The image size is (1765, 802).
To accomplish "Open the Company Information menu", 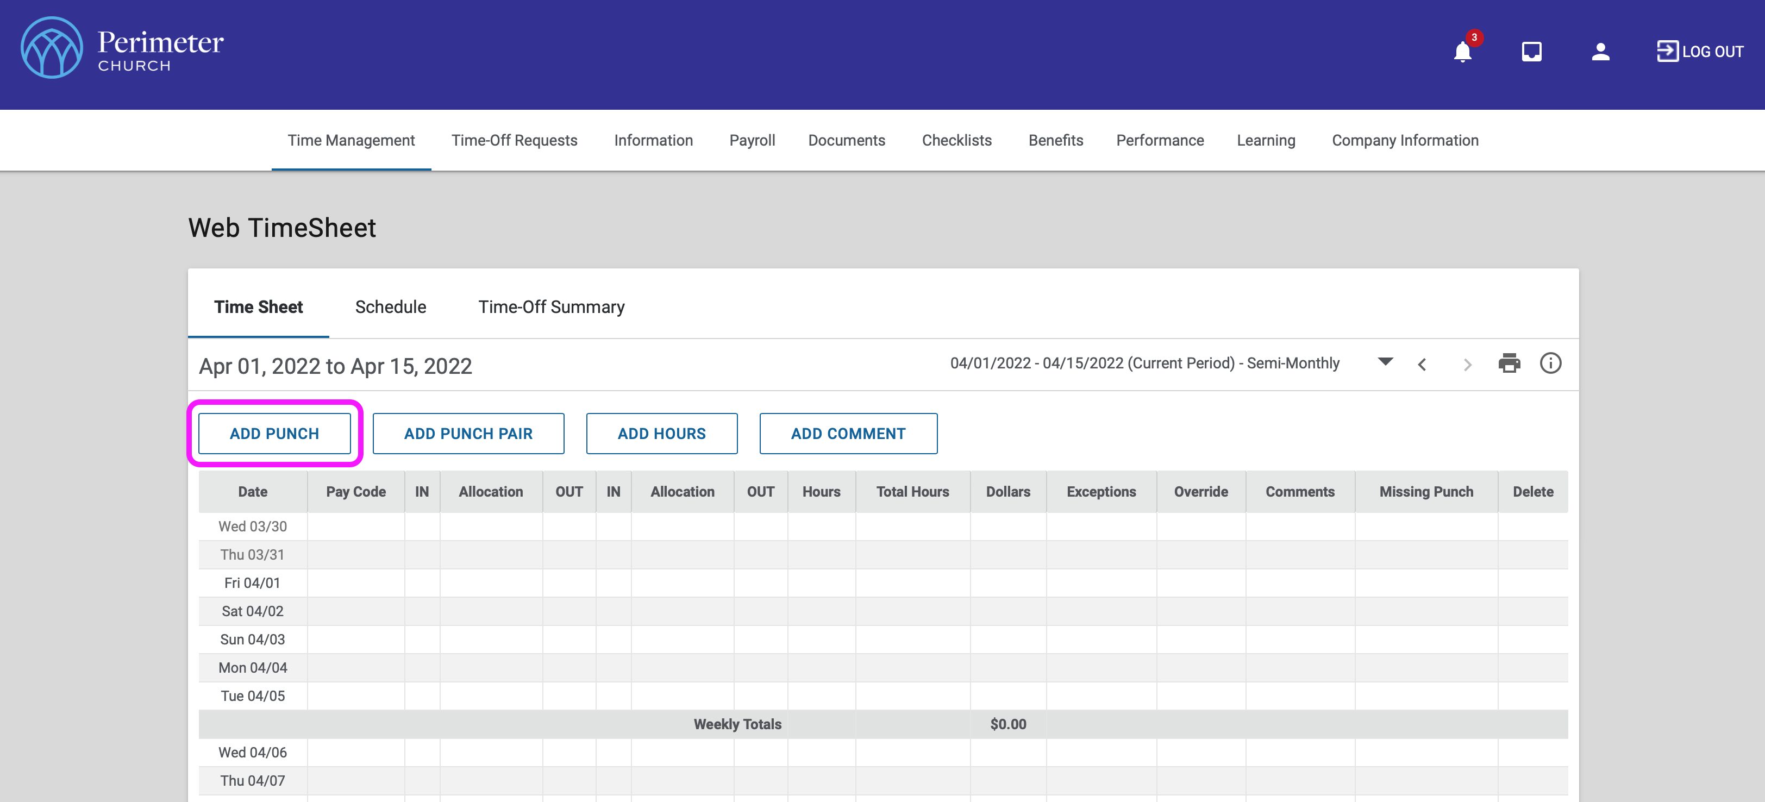I will pyautogui.click(x=1405, y=140).
